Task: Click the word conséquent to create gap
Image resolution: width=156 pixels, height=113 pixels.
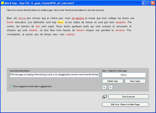Action: pyautogui.click(x=13, y=34)
